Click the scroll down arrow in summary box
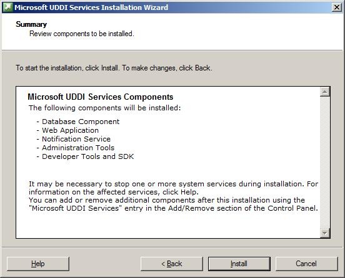This screenshot has width=345, height=278. pos(325,233)
